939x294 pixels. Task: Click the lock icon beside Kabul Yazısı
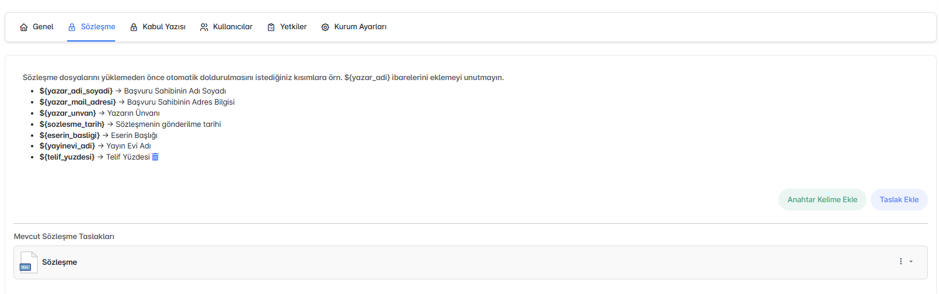pyautogui.click(x=134, y=27)
